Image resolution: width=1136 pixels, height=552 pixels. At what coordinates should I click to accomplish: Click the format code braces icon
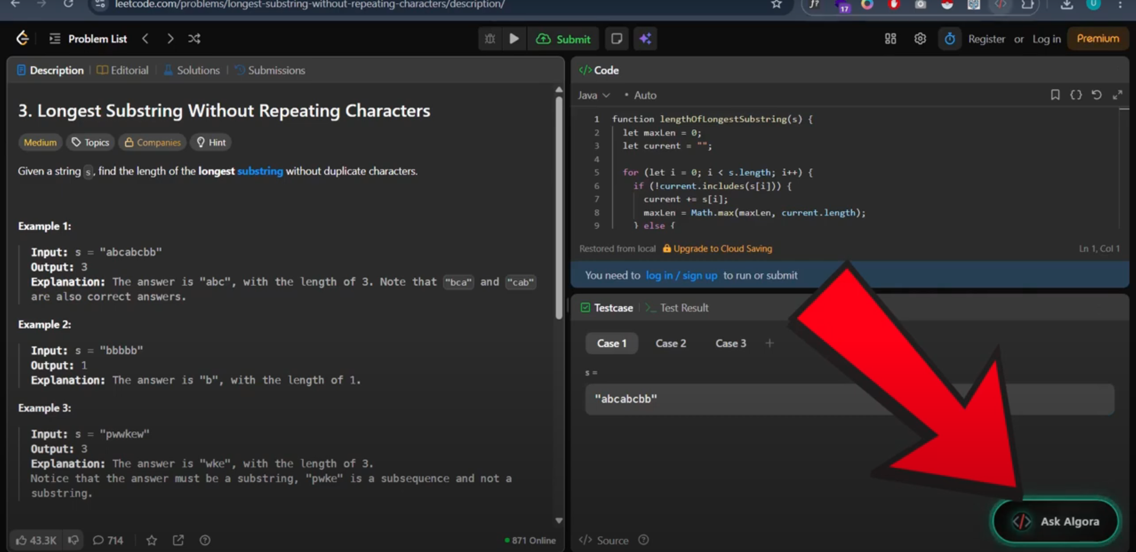[1076, 95]
